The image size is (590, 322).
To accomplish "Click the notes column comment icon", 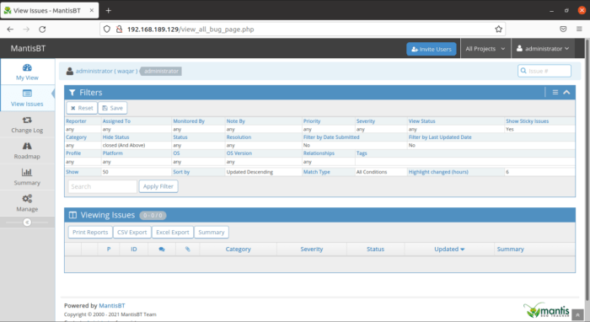I will (x=162, y=249).
